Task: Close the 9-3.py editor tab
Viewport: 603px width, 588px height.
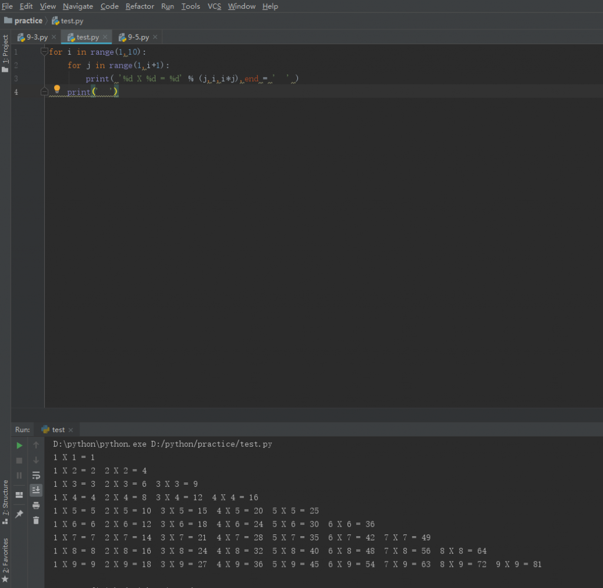Action: click(54, 37)
